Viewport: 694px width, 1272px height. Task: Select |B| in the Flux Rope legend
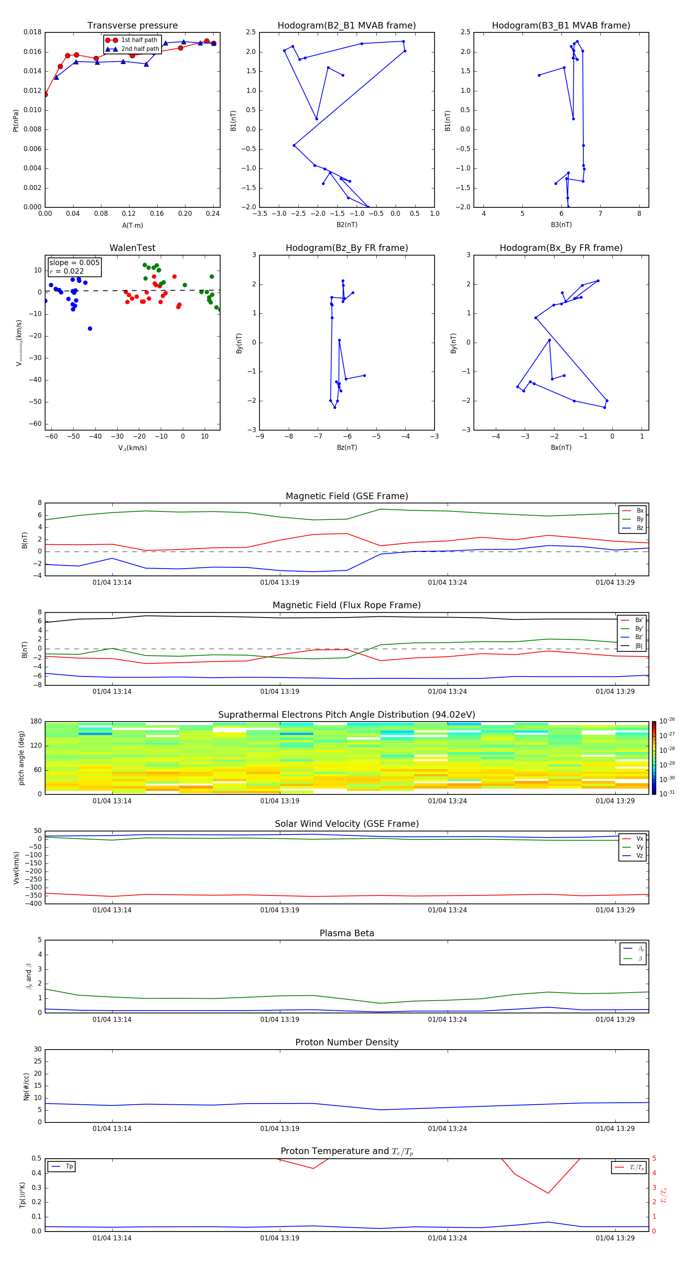[x=632, y=646]
